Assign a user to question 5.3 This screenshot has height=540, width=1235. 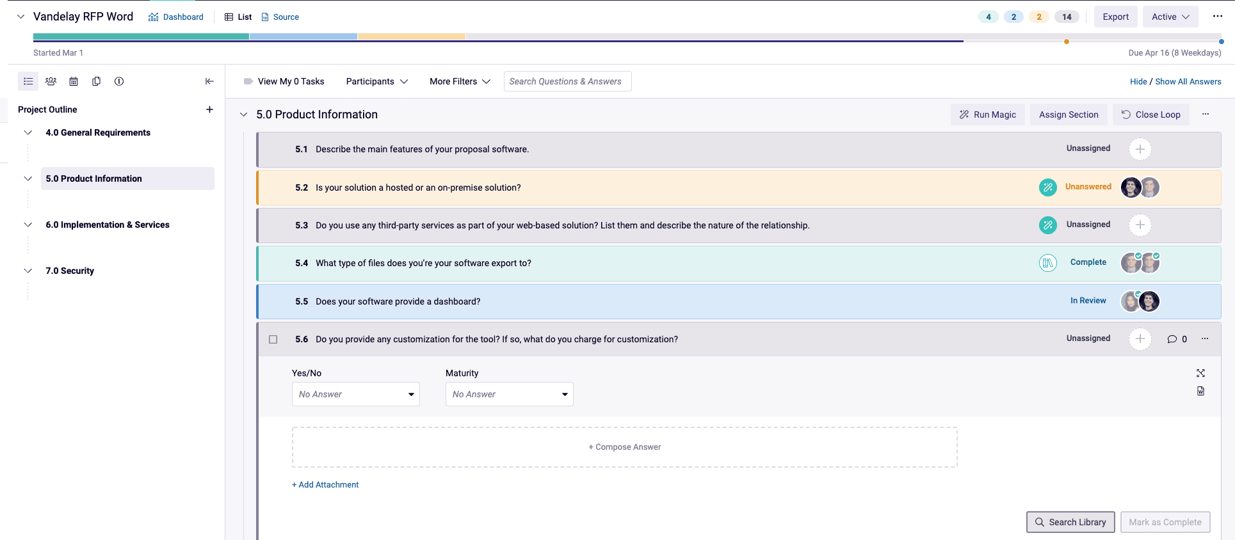[1140, 225]
